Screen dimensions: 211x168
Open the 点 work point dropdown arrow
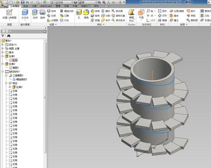click(x=155, y=16)
